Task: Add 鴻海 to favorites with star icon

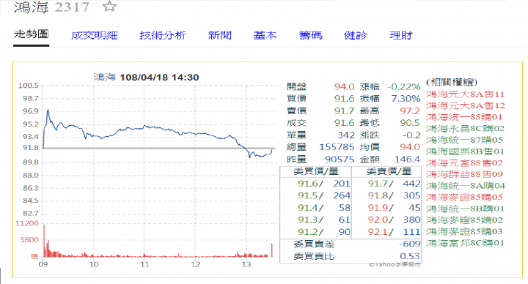Action: click(109, 7)
